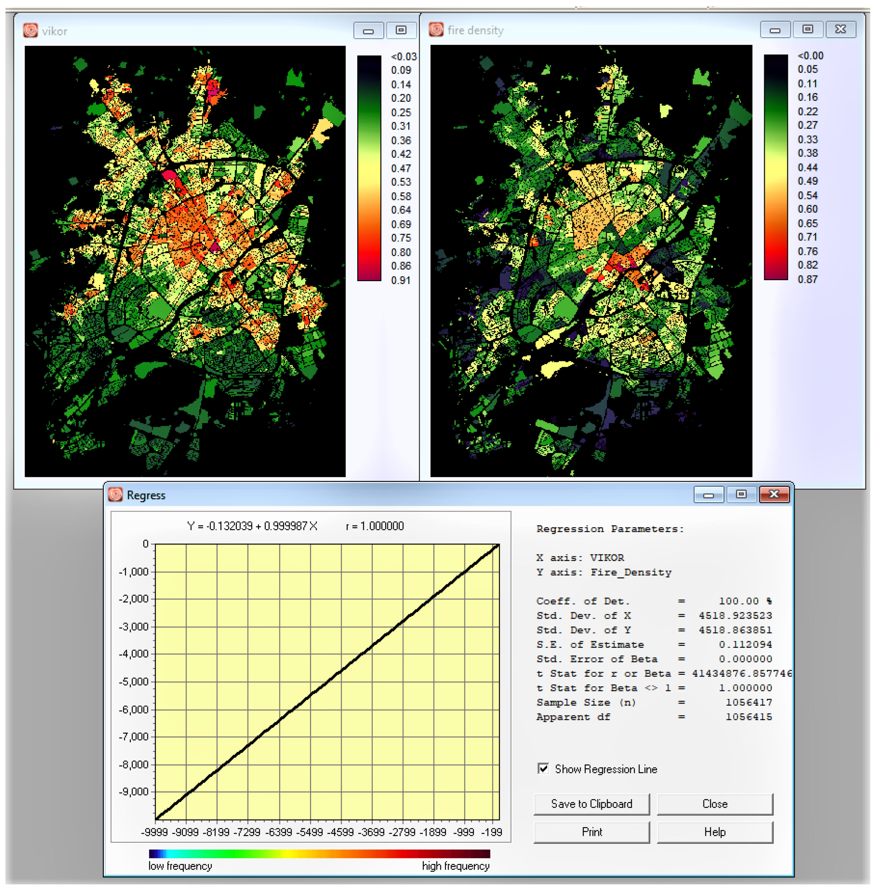Minimize the Regress dialog
Viewport: 877px width, 890px height.
pyautogui.click(x=709, y=495)
